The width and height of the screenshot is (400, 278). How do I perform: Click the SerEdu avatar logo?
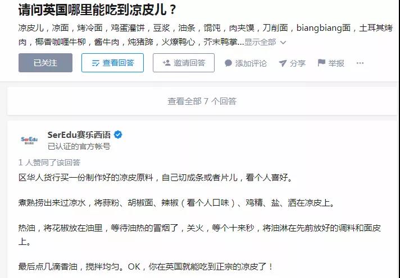pyautogui.click(x=29, y=140)
